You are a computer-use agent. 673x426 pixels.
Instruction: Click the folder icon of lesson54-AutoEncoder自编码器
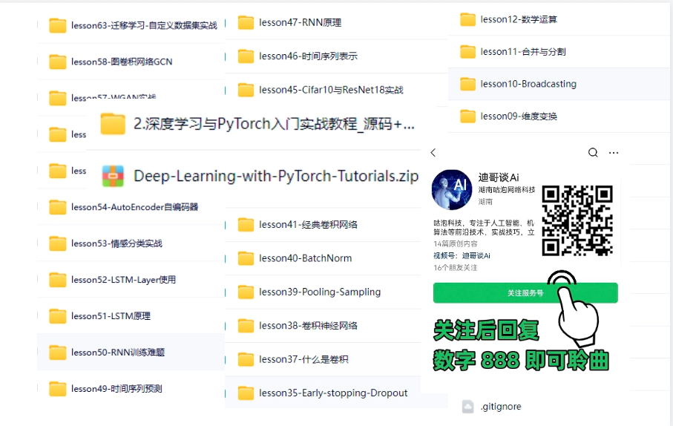pos(57,207)
